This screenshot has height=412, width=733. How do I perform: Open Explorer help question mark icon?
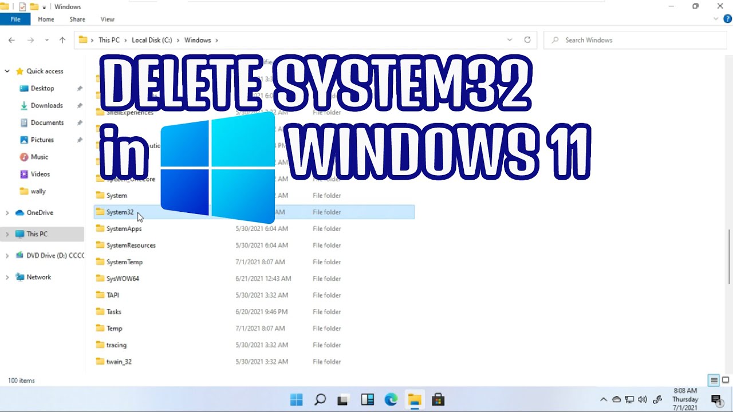click(x=727, y=19)
